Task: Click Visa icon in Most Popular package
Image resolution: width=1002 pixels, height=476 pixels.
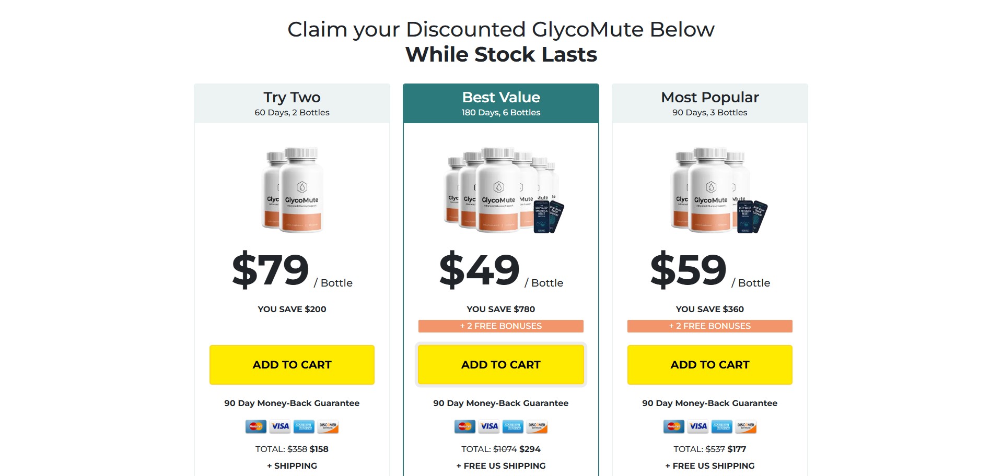Action: pos(698,426)
